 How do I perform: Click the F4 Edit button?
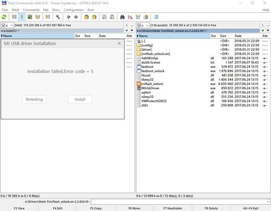click(58, 208)
